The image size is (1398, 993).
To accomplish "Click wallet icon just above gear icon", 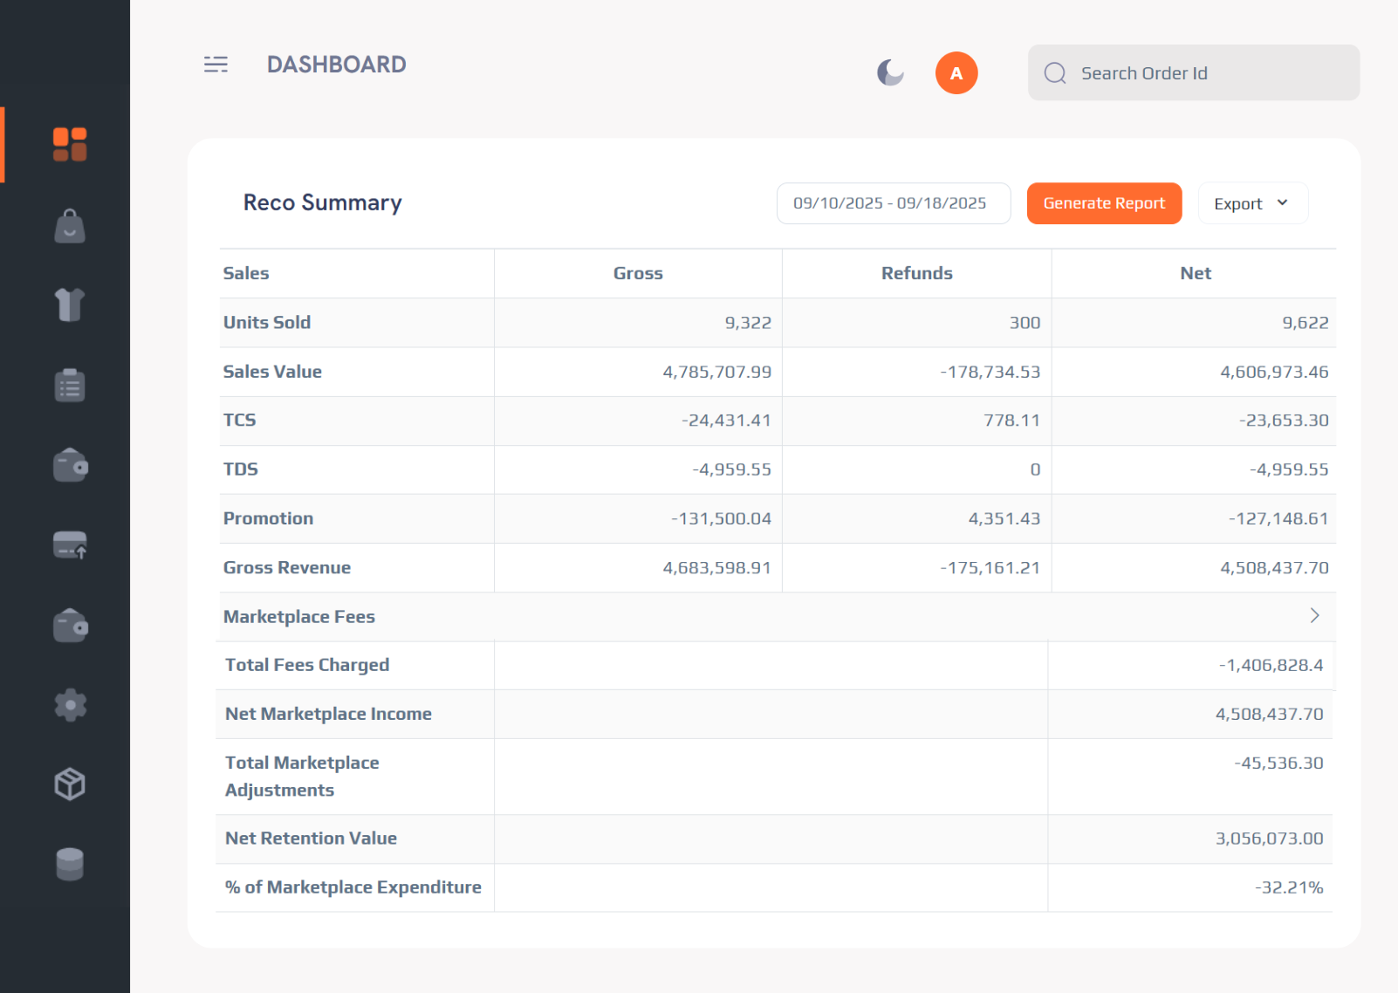I will click(x=70, y=626).
